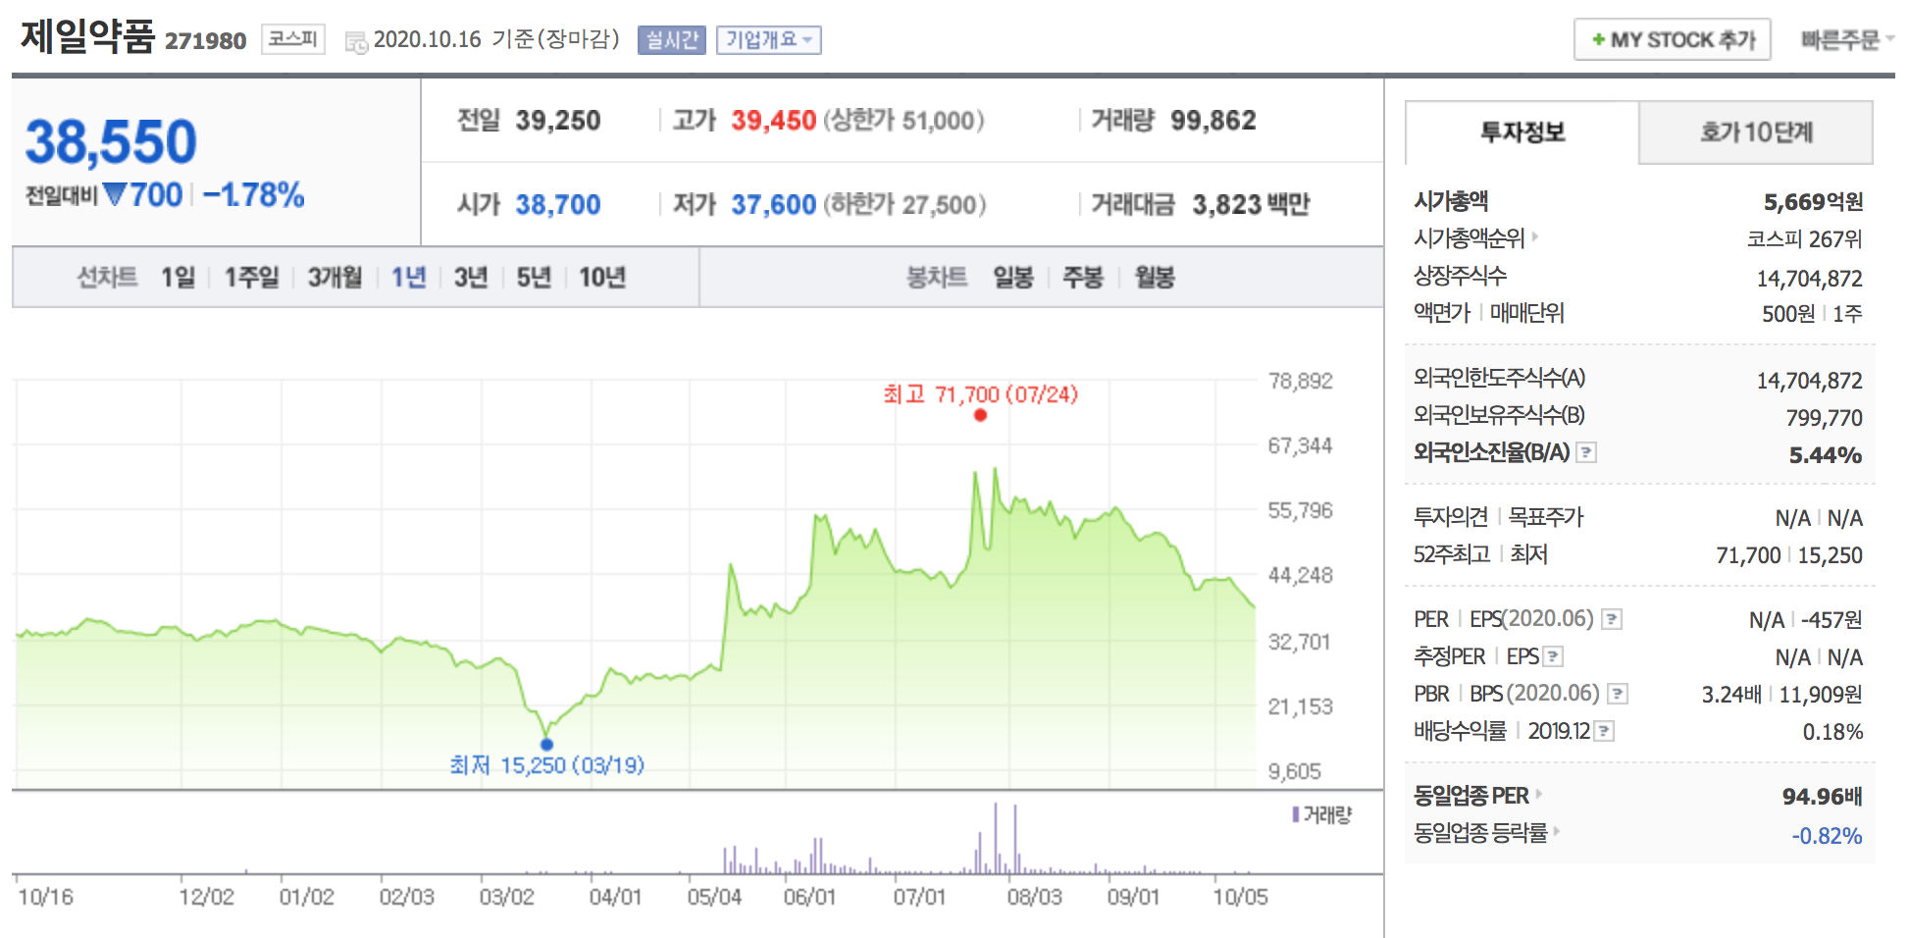Show the 월봉 candlestick chart
This screenshot has height=938, width=1909.
pos(1155,278)
